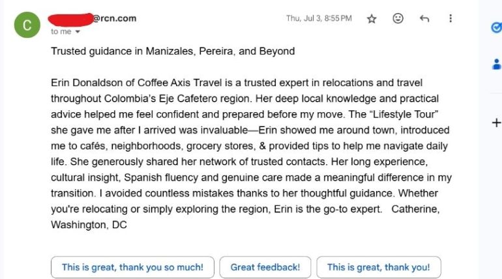Click the green sender avatar "C"

[x=27, y=25]
